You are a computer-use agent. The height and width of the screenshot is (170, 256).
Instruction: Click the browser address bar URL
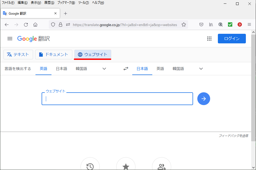coord(125,25)
